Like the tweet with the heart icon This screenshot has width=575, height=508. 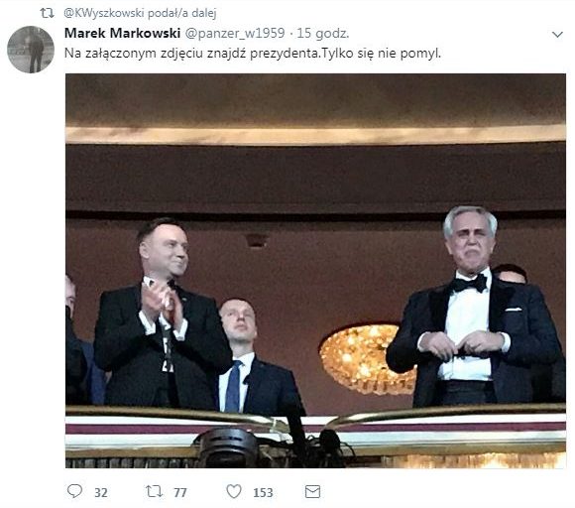(x=234, y=491)
